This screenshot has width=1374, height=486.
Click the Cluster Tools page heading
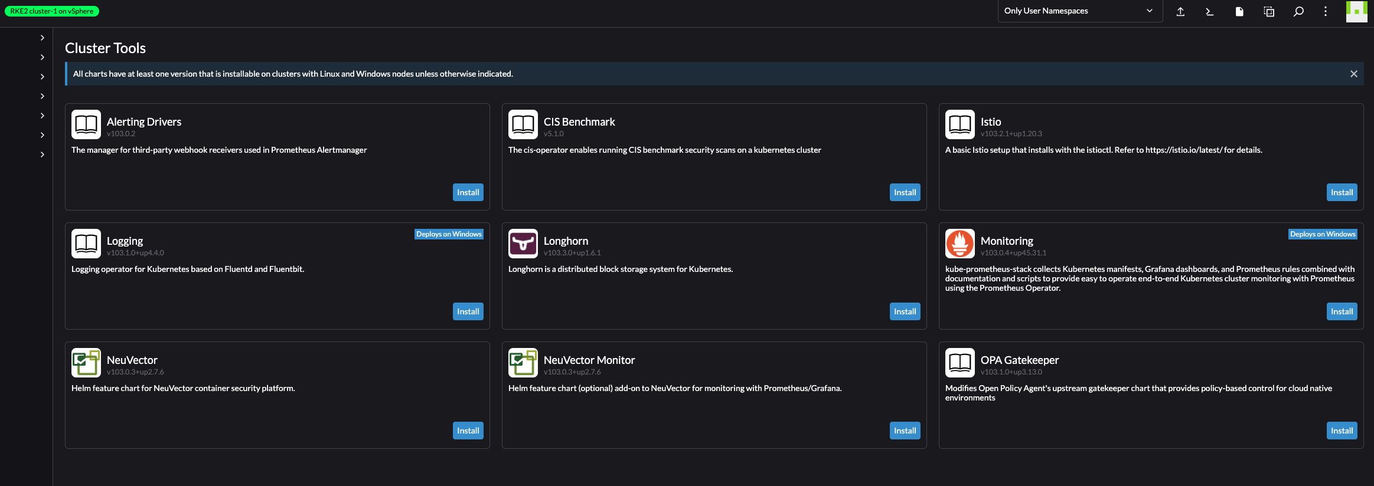click(105, 48)
